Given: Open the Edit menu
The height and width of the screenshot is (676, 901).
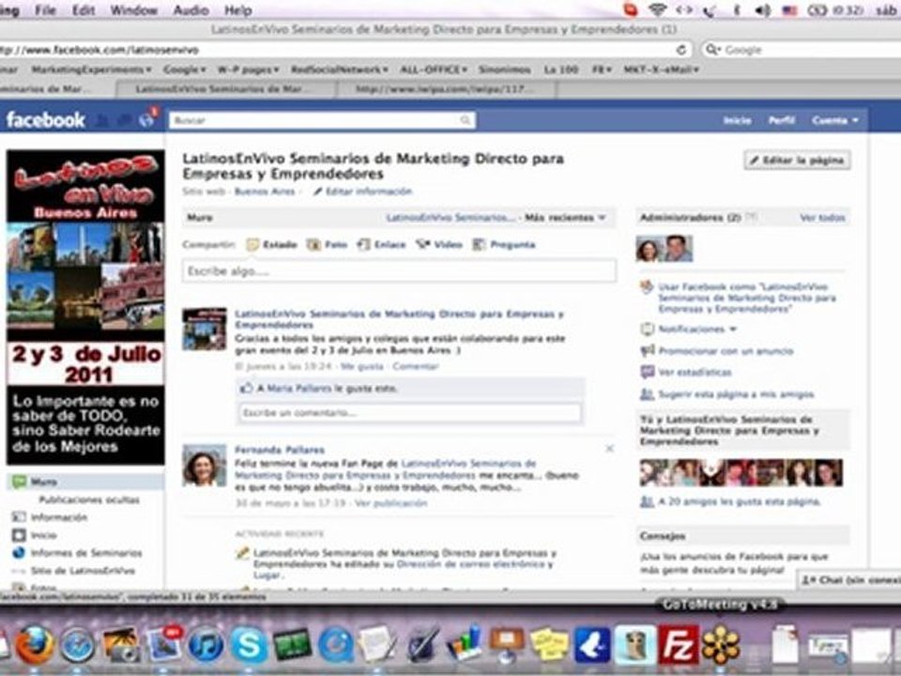Looking at the screenshot, I should click(x=84, y=10).
